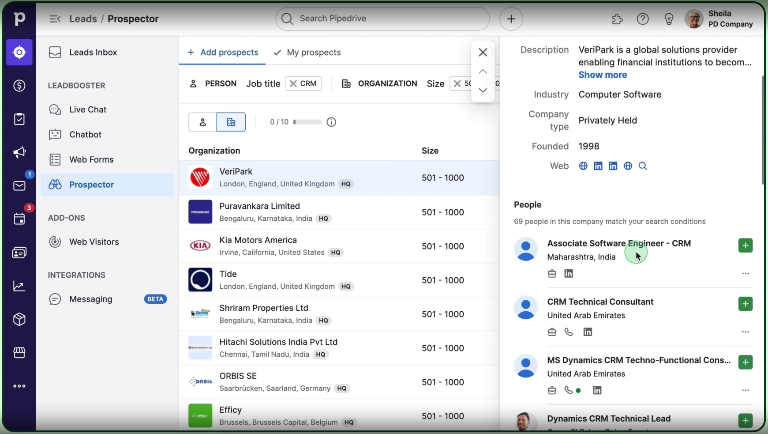This screenshot has width=768, height=434.
Task: Open the More ellipsis in sidebar
Action: coord(19,386)
